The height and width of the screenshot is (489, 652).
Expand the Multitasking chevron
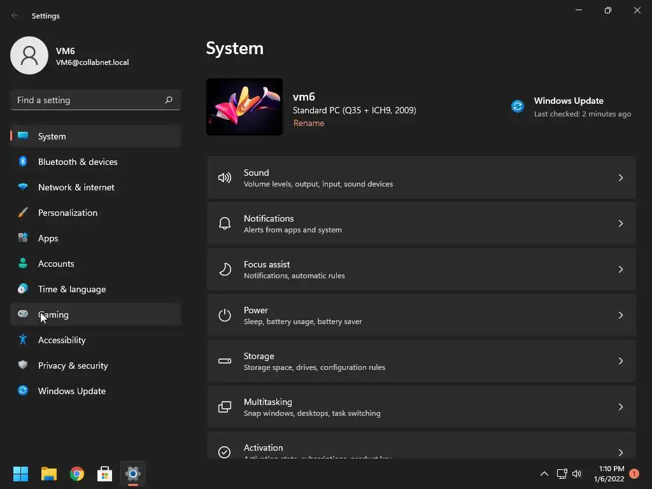coord(620,407)
